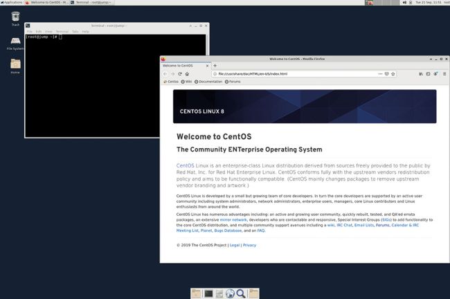Show site information icon in URL bar
Viewport: 450px width, 299px height.
[x=215, y=74]
